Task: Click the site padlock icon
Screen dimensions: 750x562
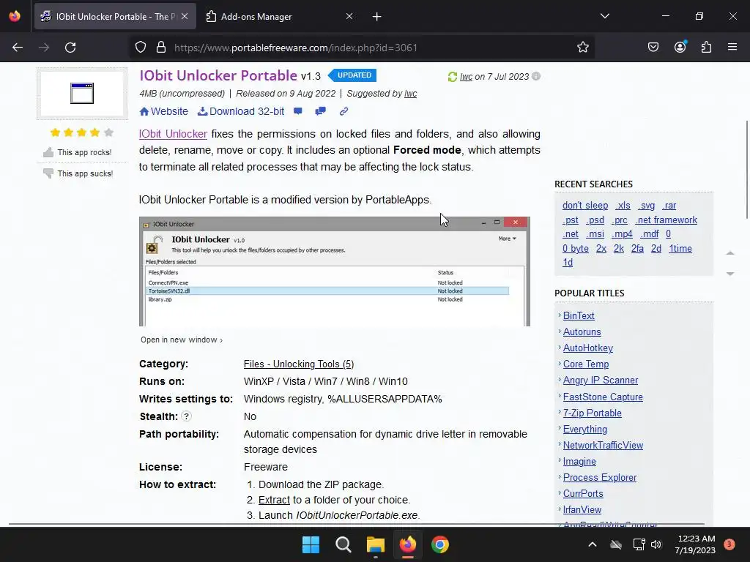Action: coord(161,48)
